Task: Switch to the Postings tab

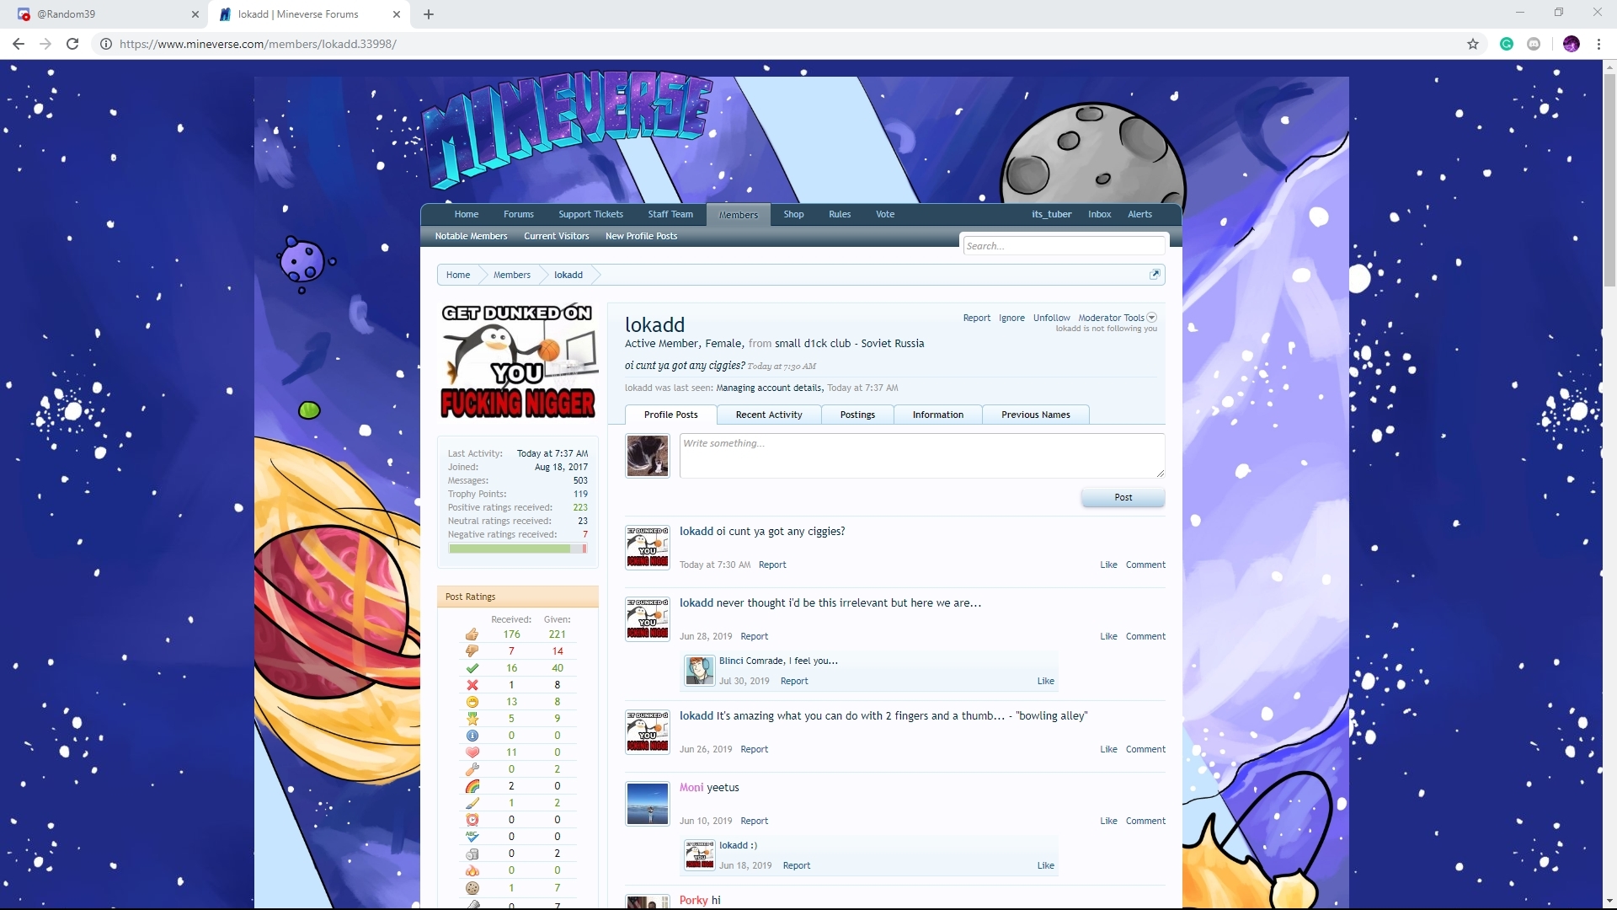Action: click(857, 415)
